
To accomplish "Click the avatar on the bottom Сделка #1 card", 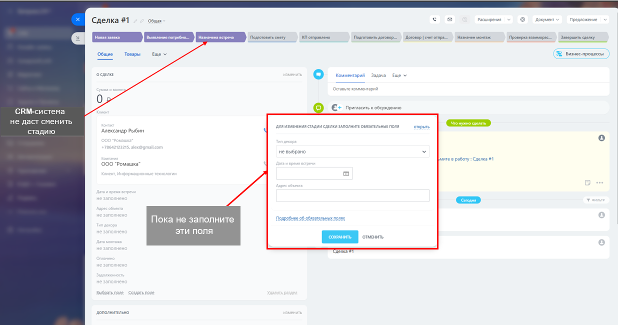I will (601, 242).
